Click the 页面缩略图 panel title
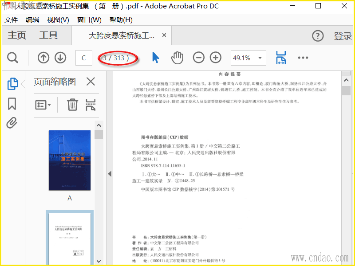Viewport: 355px width, 266px height. [55, 82]
